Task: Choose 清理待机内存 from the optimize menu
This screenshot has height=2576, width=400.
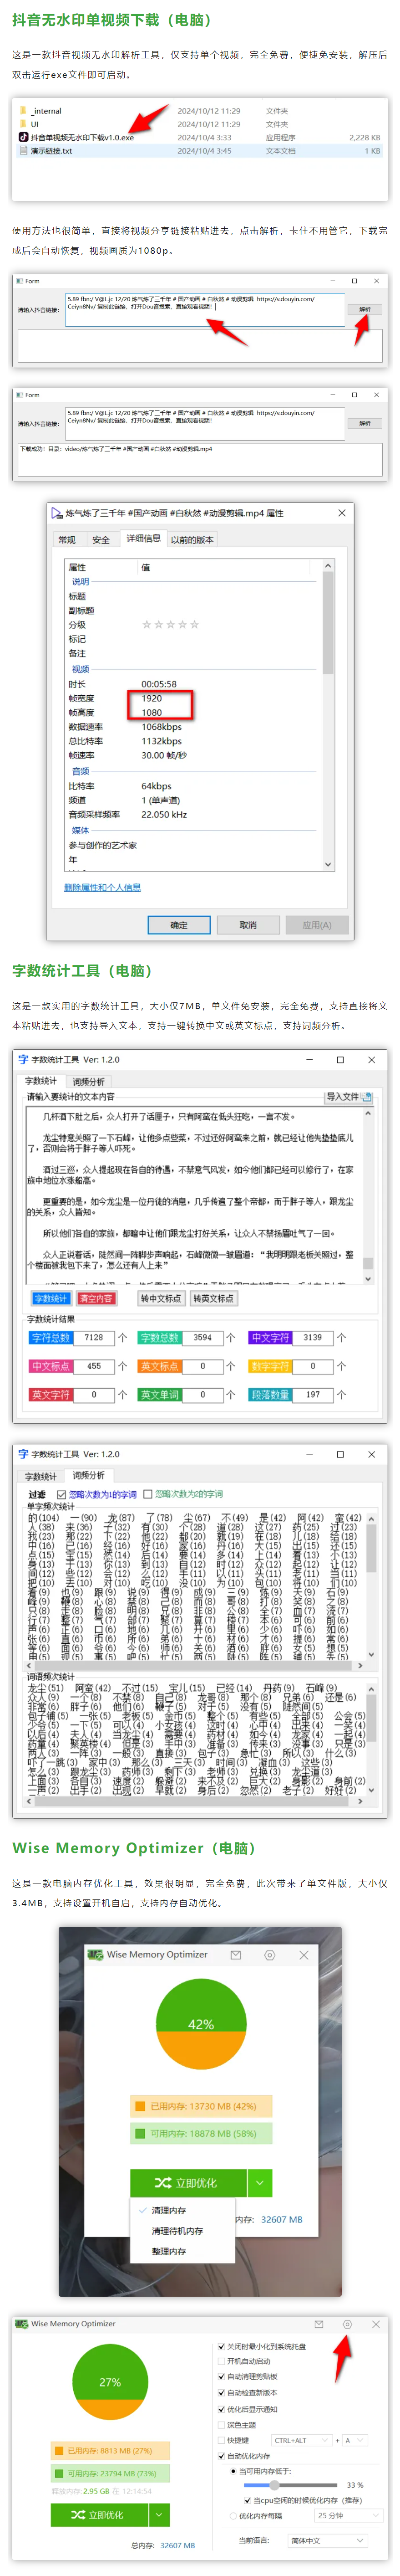Action: click(177, 2231)
